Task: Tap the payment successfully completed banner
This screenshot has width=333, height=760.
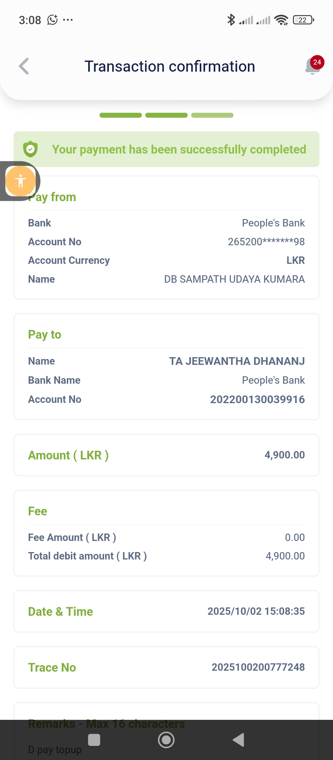Action: (179, 150)
